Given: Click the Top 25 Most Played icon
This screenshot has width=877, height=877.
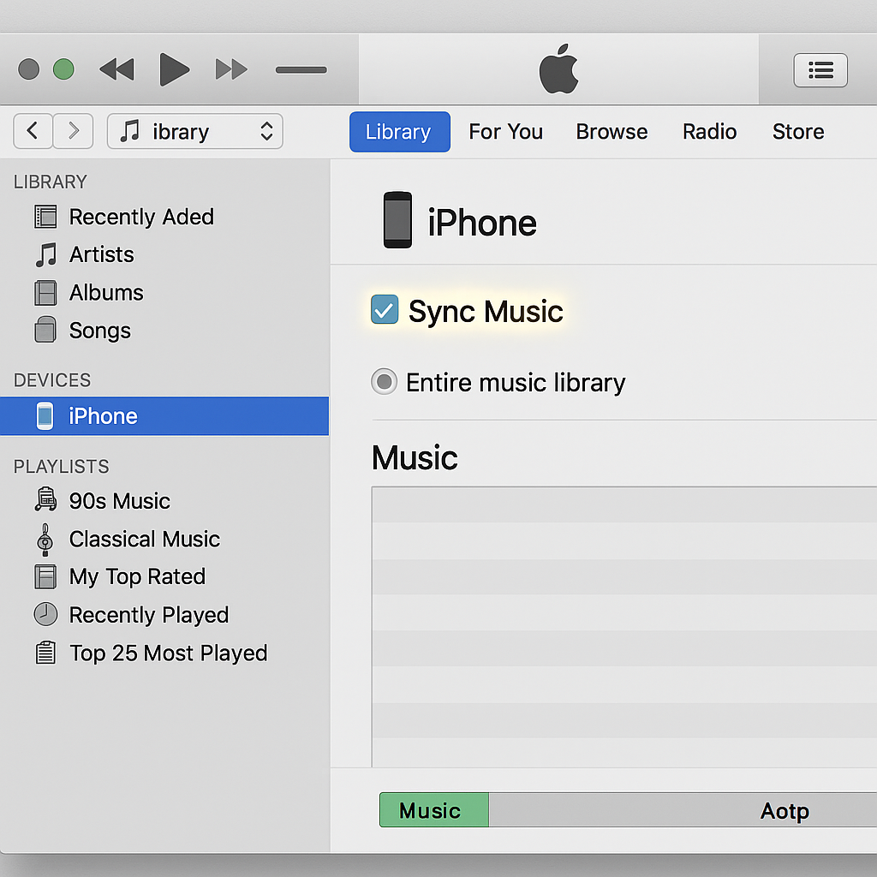Looking at the screenshot, I should pos(45,653).
